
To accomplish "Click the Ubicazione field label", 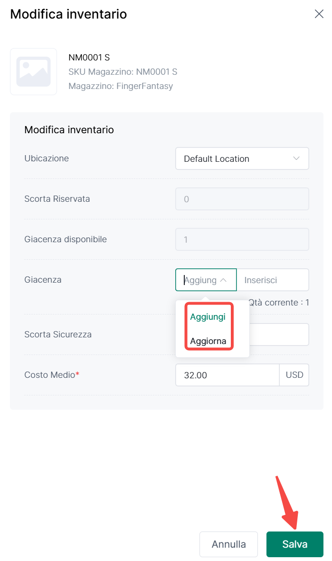I will tap(47, 158).
